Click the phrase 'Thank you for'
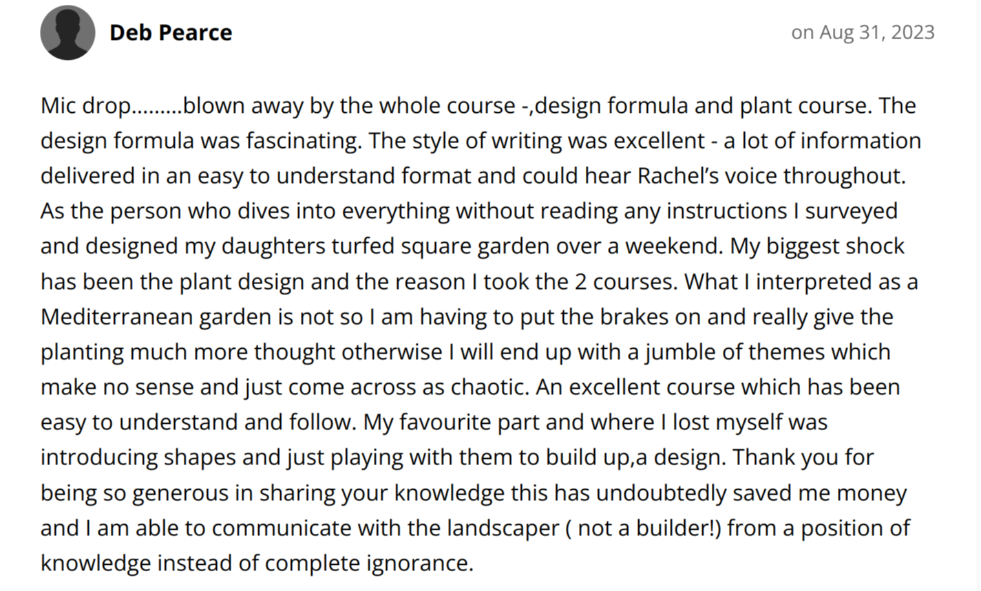The image size is (981, 591). [804, 458]
